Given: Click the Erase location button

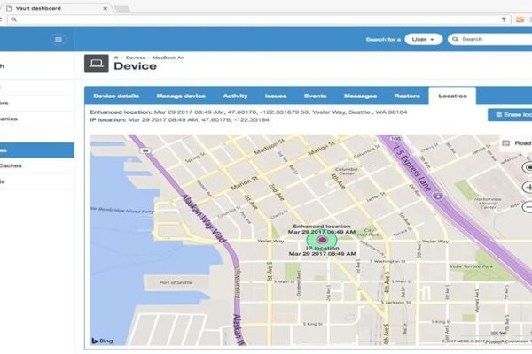Looking at the screenshot, I should coord(510,115).
